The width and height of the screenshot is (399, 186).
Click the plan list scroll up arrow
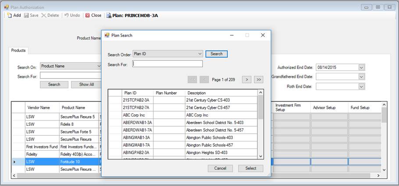pos(260,92)
